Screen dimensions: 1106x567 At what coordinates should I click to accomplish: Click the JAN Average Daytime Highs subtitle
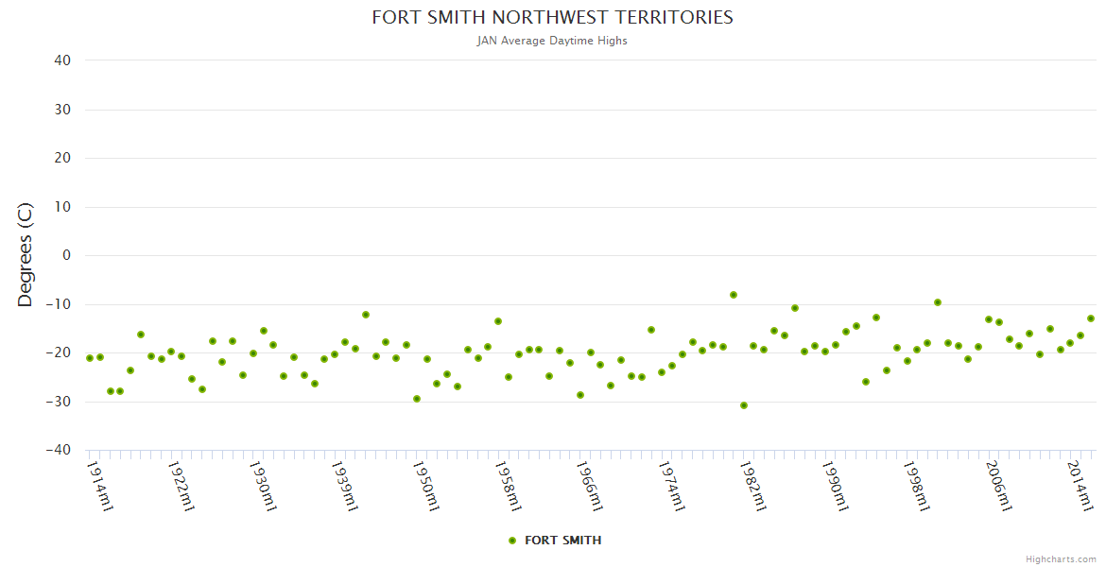pos(552,41)
